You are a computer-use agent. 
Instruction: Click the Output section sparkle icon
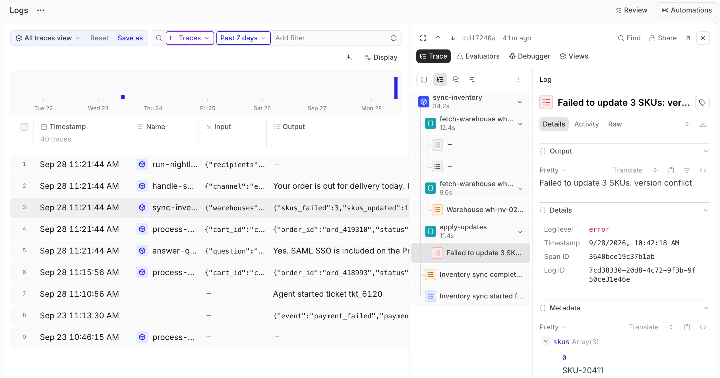click(x=655, y=170)
